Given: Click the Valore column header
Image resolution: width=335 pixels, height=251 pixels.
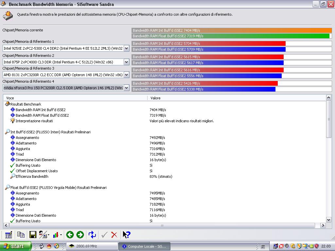Looking at the screenshot, I should pos(237,98).
